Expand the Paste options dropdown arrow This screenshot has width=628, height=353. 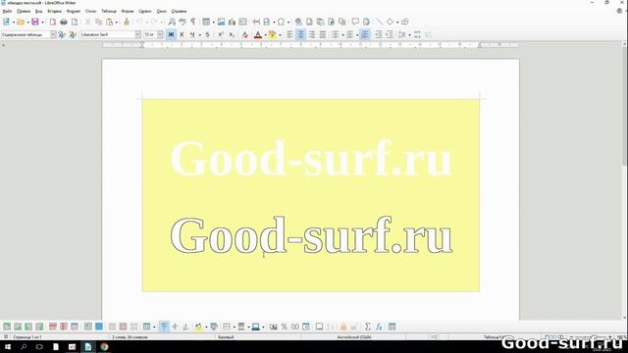[x=116, y=22]
